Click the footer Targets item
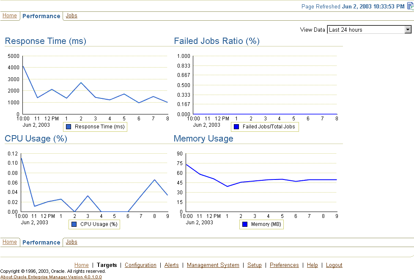 click(x=107, y=265)
